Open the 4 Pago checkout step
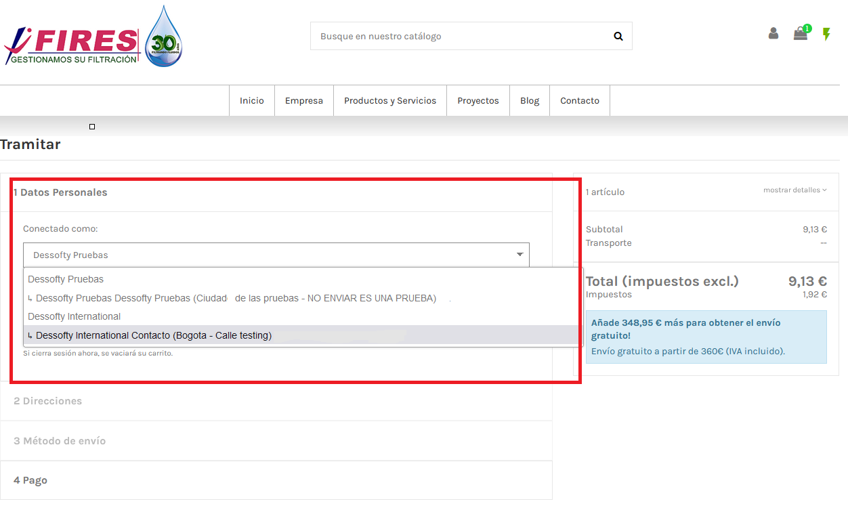 pyautogui.click(x=276, y=480)
